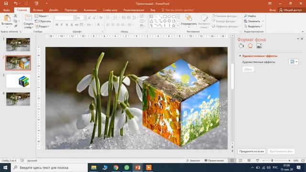Click the zoom in plus button
Viewport: 306px width, 172px height.
click(289, 161)
